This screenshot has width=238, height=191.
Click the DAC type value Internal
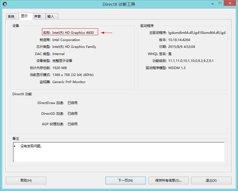pyautogui.click(x=58, y=54)
